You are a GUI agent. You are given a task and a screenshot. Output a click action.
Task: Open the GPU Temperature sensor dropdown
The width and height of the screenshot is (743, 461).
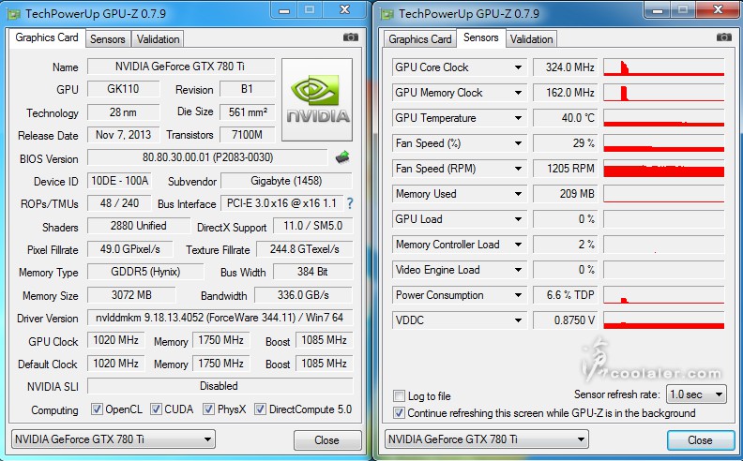pos(518,118)
